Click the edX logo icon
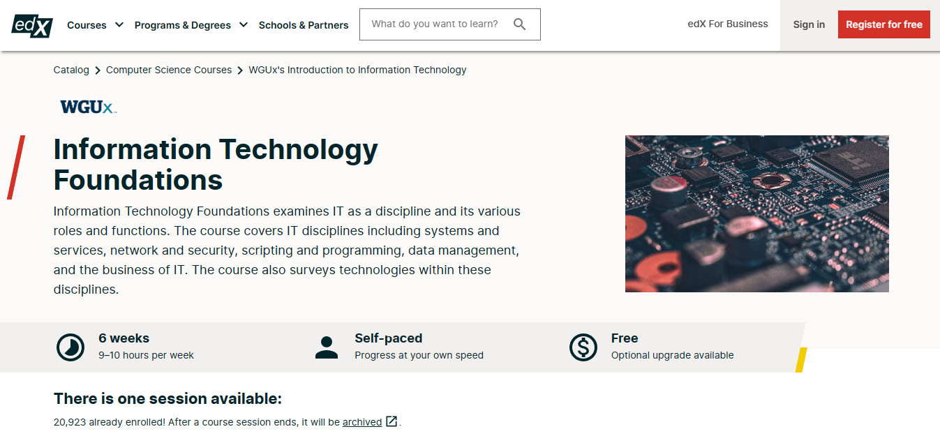Image resolution: width=940 pixels, height=436 pixels. [x=32, y=25]
